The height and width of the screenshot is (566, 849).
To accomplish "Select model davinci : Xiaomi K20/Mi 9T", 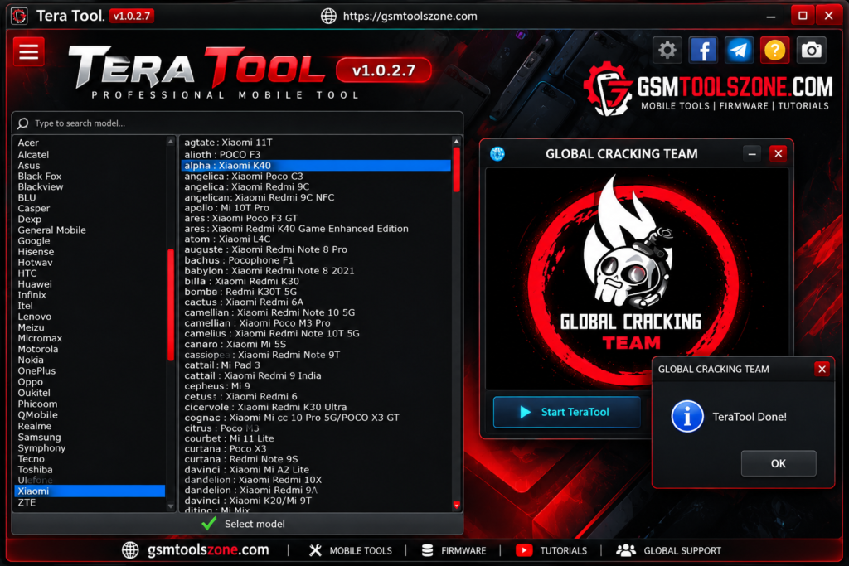I will pos(316,501).
